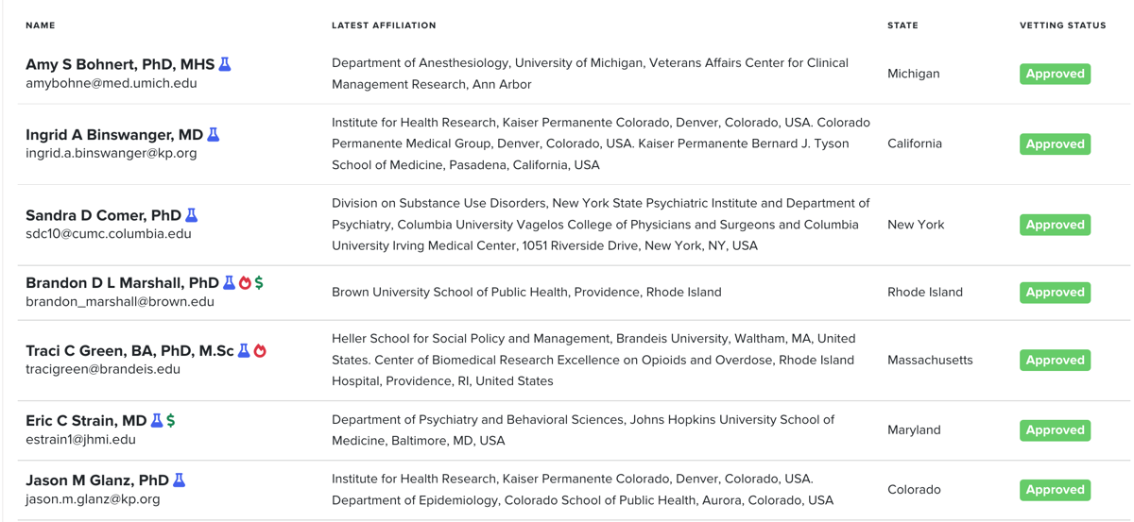Click the Approved badge for Sandra D Comer

(1055, 225)
